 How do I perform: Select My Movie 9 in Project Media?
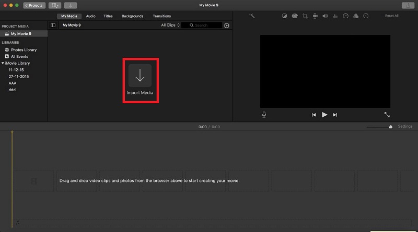24,33
